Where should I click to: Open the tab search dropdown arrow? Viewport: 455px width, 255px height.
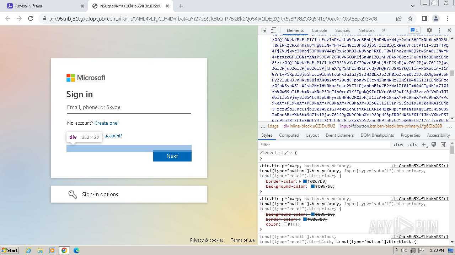pos(413,6)
